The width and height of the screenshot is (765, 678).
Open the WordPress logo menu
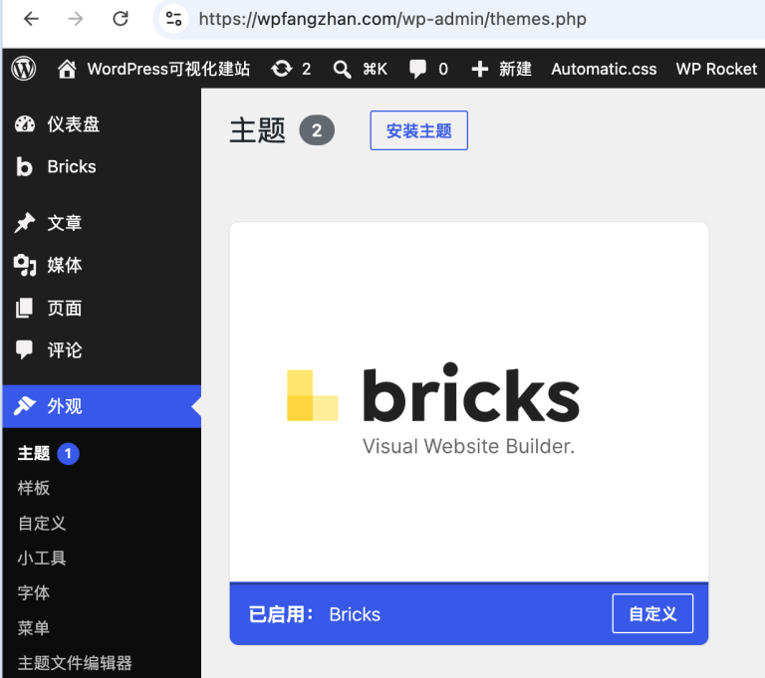tap(24, 69)
